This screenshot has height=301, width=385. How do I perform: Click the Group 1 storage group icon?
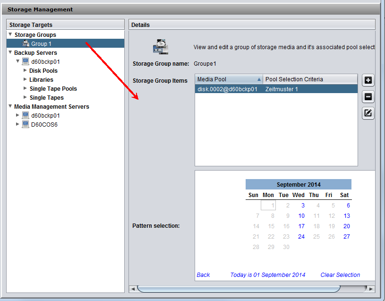click(26, 43)
